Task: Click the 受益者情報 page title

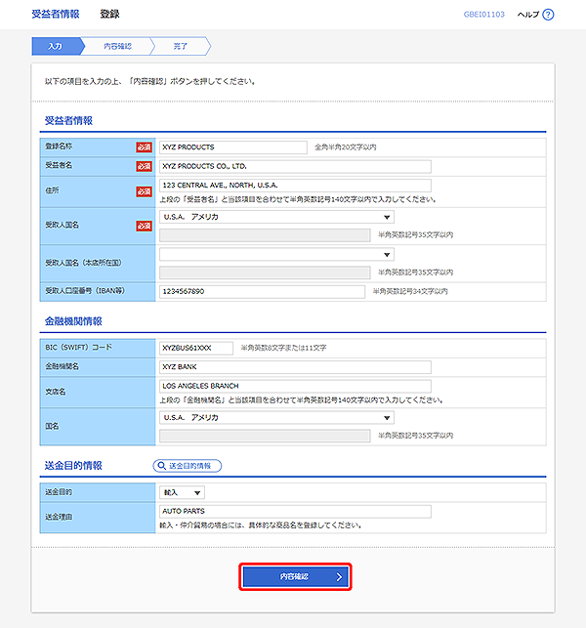Action: coord(56,15)
